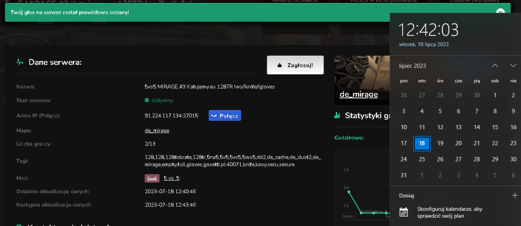The width and height of the screenshot is (521, 226).
Task: Open the de_mirage map link under Mapa
Action: coord(157,130)
